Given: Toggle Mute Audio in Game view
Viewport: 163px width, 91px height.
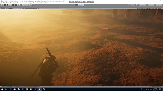Looking at the screenshot, I should (148, 8).
